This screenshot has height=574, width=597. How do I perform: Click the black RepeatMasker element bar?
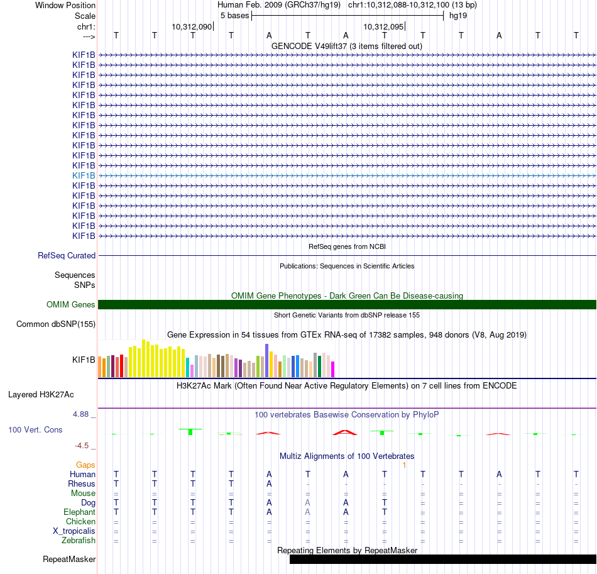click(x=443, y=559)
